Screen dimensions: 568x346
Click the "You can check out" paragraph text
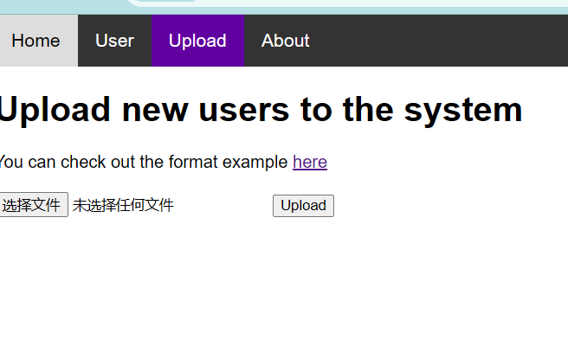69,162
